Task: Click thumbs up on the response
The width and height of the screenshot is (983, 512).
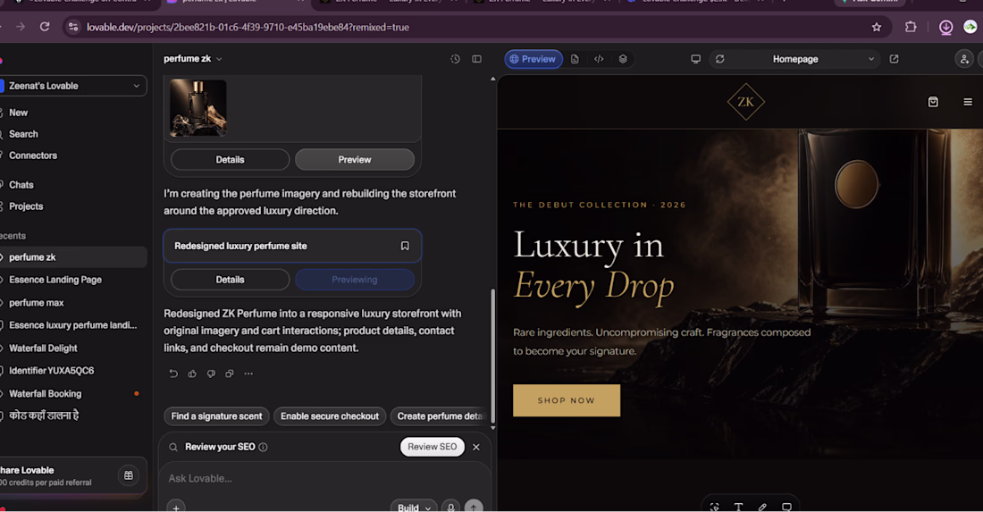Action: pos(192,374)
